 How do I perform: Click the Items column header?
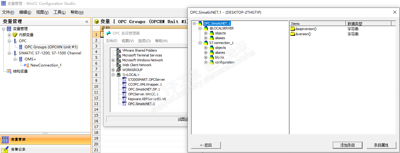(x=318, y=23)
